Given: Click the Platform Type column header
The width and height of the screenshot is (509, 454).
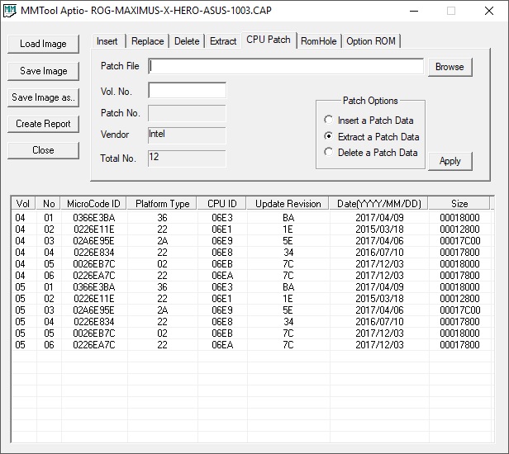Looking at the screenshot, I should pyautogui.click(x=162, y=204).
